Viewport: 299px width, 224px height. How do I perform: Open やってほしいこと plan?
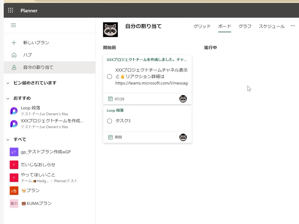(49, 178)
